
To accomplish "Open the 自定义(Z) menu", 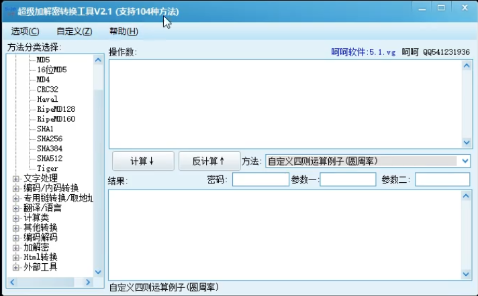I will point(74,31).
